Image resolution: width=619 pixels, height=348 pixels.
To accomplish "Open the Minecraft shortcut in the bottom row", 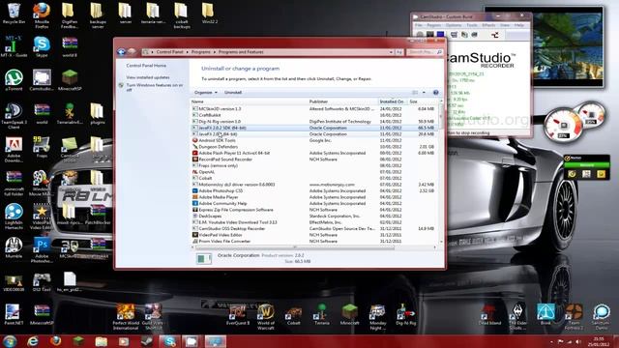I will pos(350,314).
